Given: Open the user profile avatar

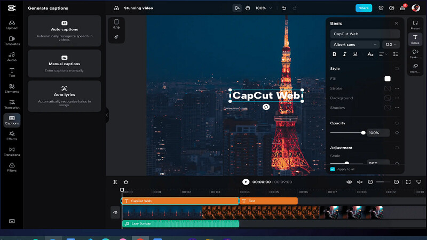Looking at the screenshot, I should click(416, 8).
